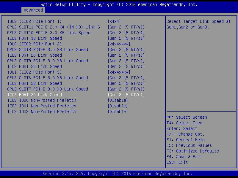Select IIO2 PORT 2D Link Speed
This screenshot has height=178, width=238.
(35, 66)
